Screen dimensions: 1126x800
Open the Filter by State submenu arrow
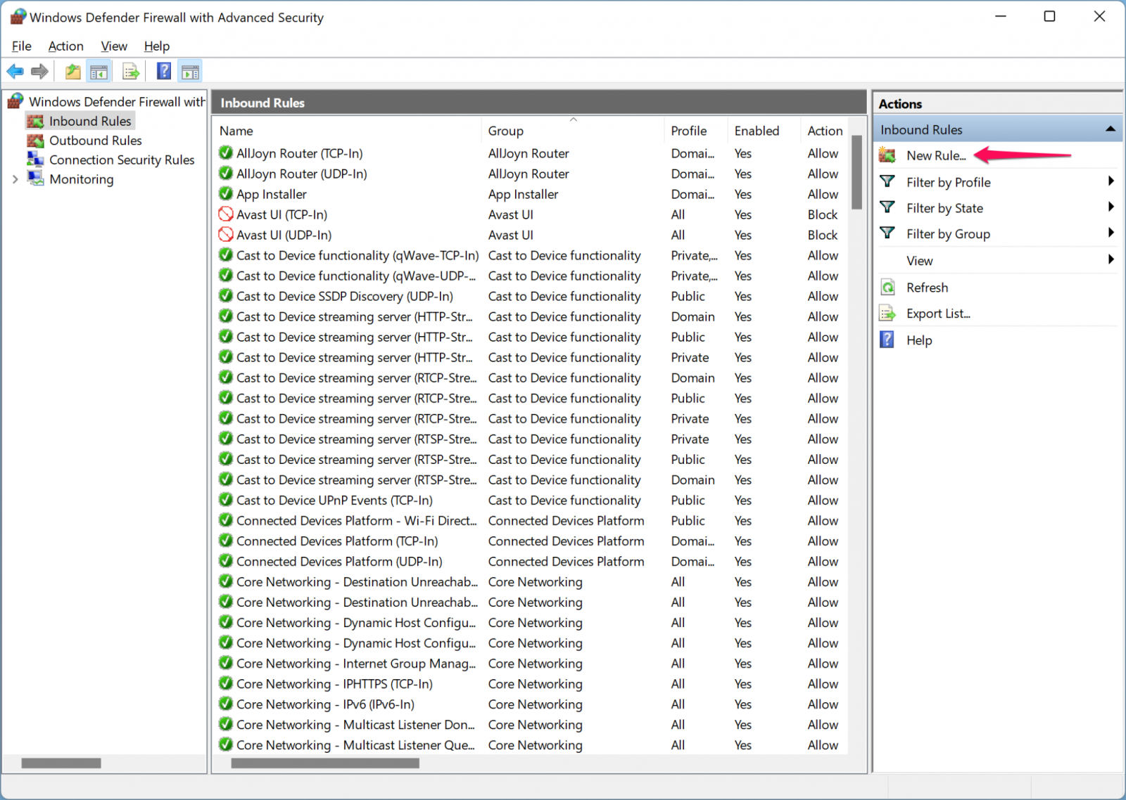coord(1112,207)
